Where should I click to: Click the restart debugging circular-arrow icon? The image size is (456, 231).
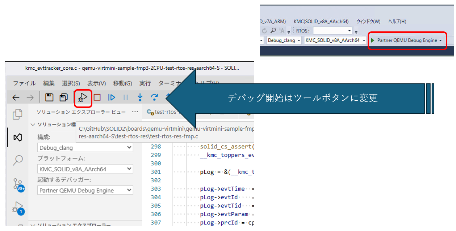click(154, 97)
